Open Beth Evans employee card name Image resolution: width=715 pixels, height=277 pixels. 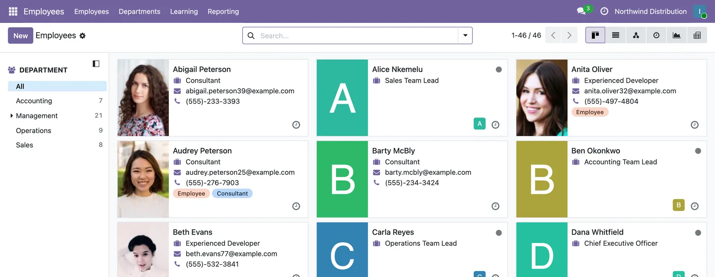(193, 232)
